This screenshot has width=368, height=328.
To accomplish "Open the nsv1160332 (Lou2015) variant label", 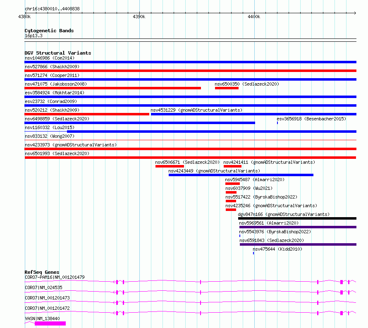I will [50, 127].
